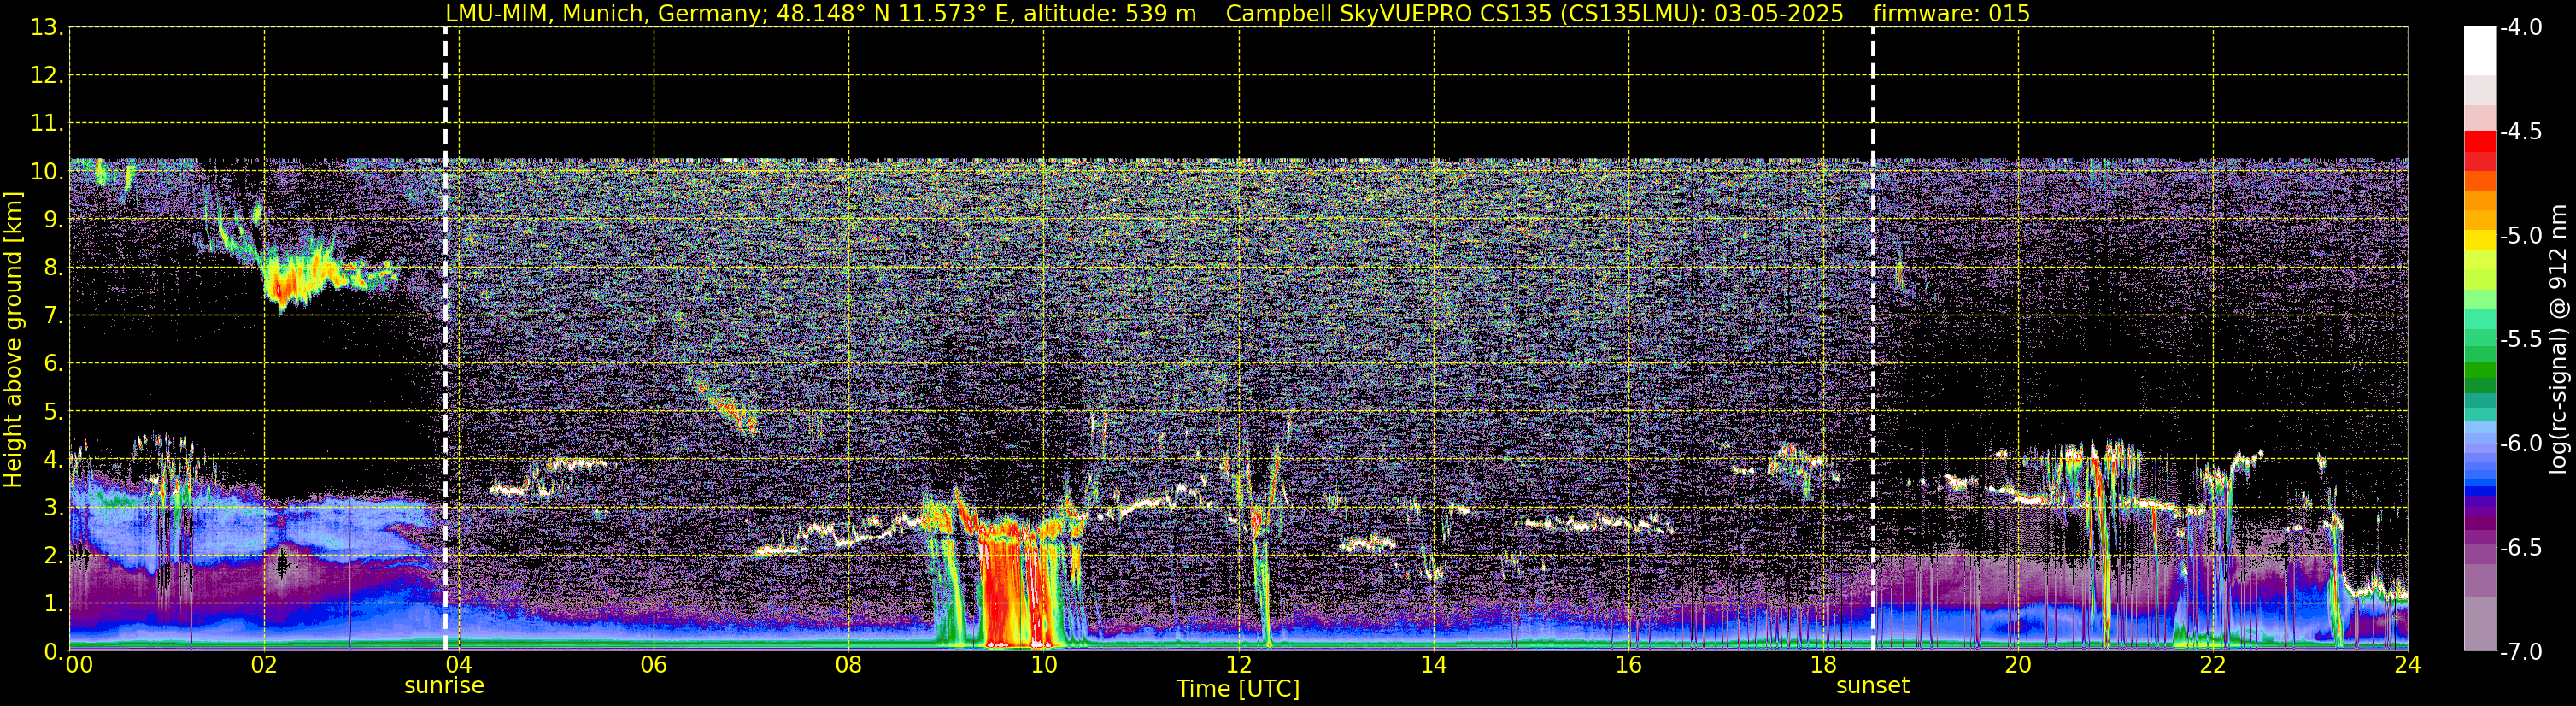The height and width of the screenshot is (706, 2576).
Task: Click the "1." height axis tick label
Action: tap(54, 604)
